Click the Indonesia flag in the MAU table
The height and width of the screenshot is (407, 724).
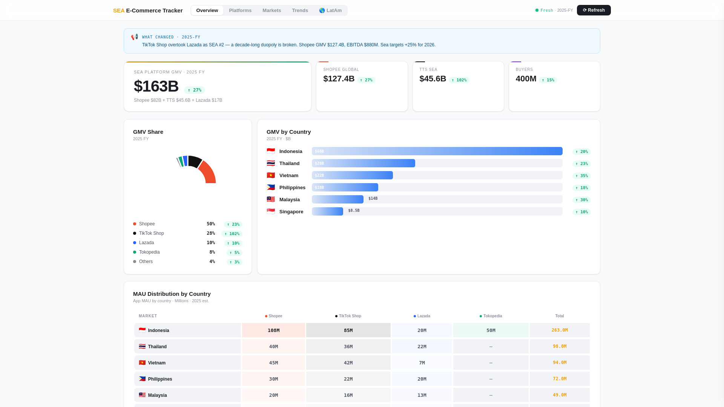[x=142, y=330]
